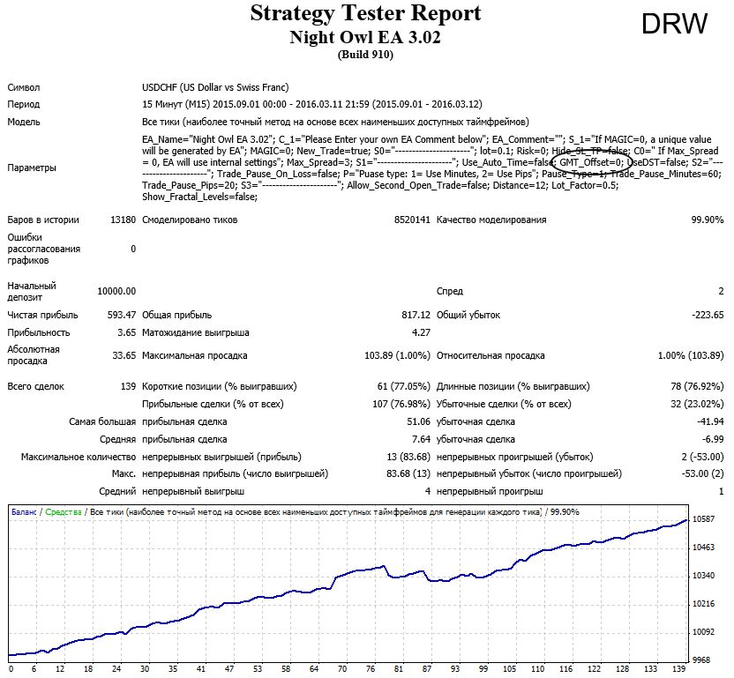This screenshot has height=678, width=734.
Task: Select the average loss trade value '-6.99'
Action: [713, 440]
